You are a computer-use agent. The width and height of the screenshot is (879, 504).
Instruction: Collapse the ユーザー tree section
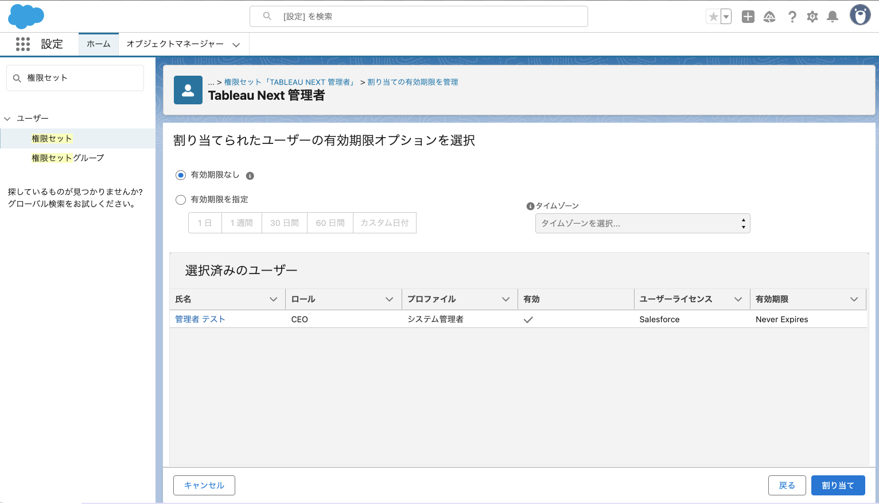pyautogui.click(x=7, y=119)
